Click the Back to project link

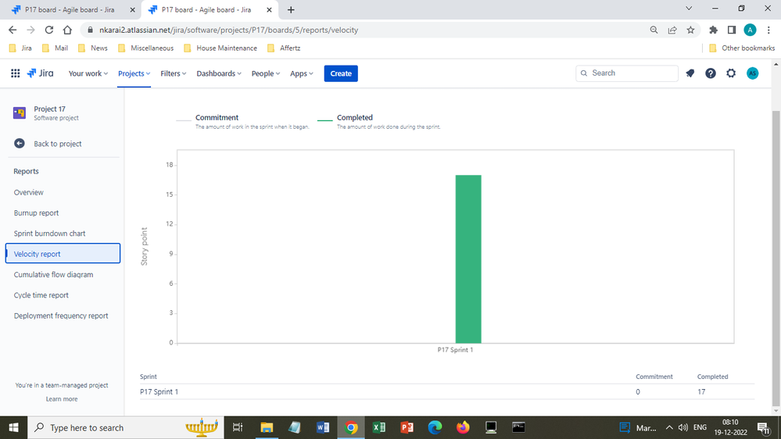[x=57, y=144]
